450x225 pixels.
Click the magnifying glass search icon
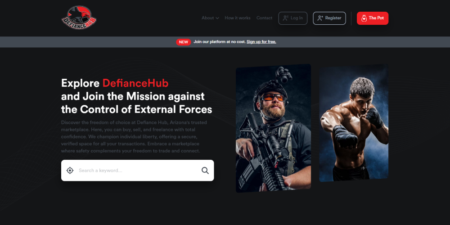(205, 171)
